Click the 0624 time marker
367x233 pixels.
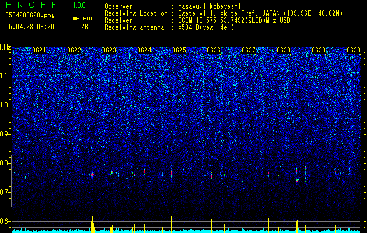tap(144, 50)
